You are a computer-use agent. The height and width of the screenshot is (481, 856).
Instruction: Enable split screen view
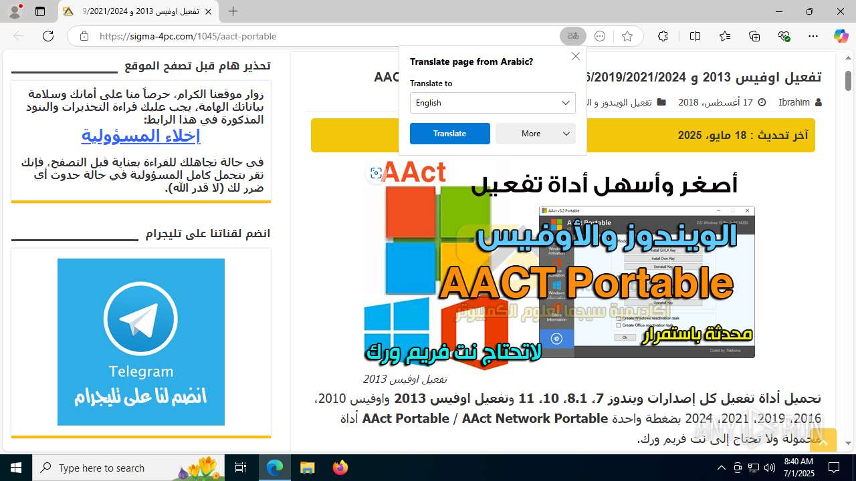tap(695, 36)
